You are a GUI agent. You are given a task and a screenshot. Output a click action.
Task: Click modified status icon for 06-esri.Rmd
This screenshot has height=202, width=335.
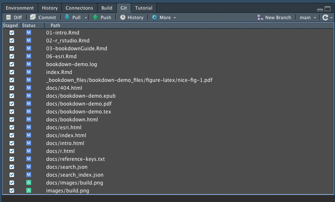[x=29, y=56]
